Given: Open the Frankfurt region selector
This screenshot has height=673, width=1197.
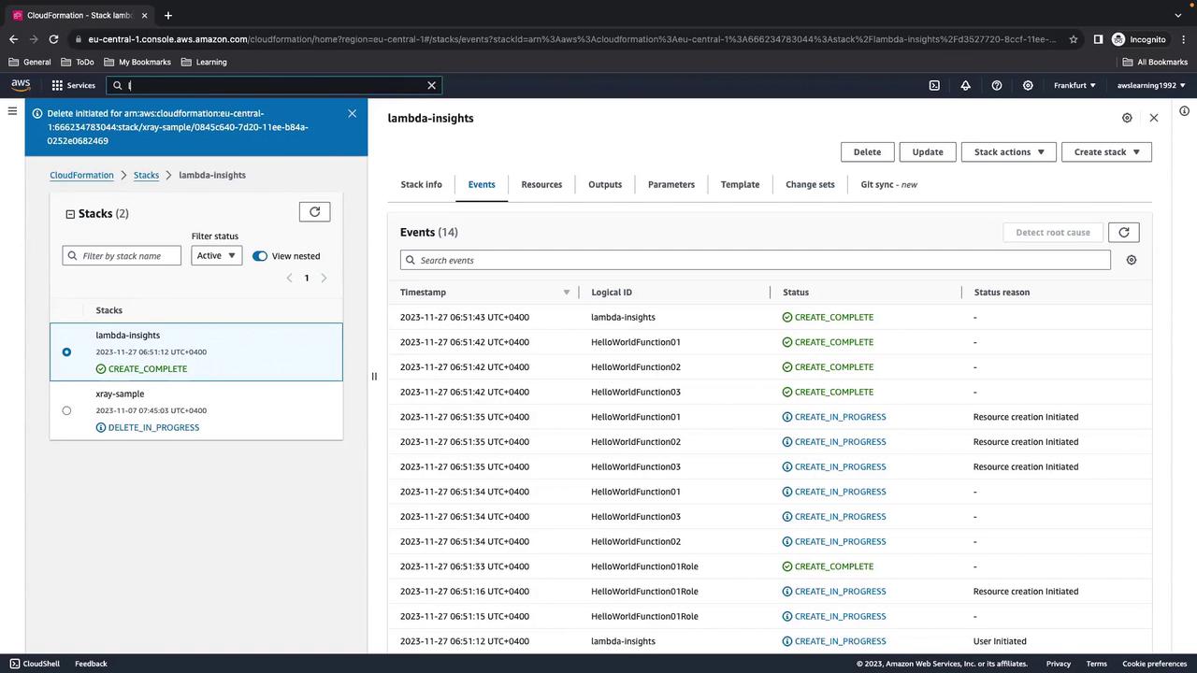Looking at the screenshot, I should click(x=1074, y=85).
